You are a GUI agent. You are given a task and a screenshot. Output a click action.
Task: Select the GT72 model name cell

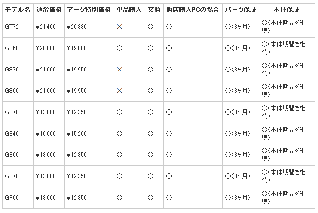pos(12,26)
